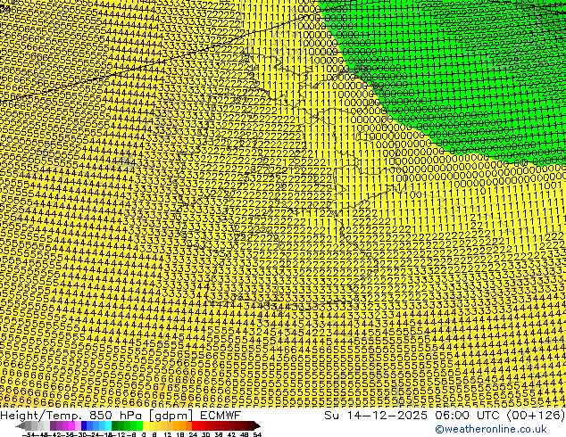Viewport: 566px width, 437px height.
Task: Click the '12' tick label on the legend
Action: click(168, 435)
